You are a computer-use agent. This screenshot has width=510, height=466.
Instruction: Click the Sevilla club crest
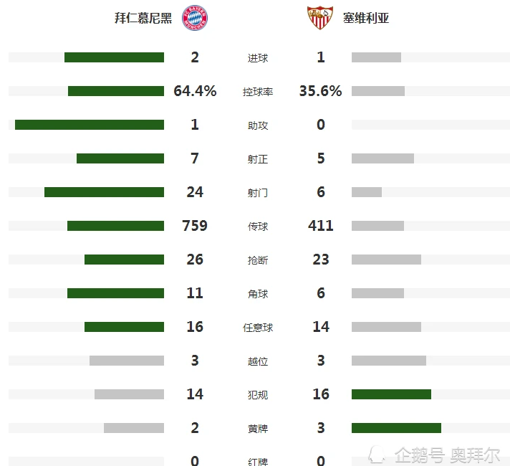click(319, 17)
